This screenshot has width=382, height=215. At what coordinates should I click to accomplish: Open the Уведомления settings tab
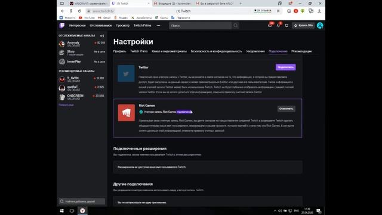click(x=255, y=51)
